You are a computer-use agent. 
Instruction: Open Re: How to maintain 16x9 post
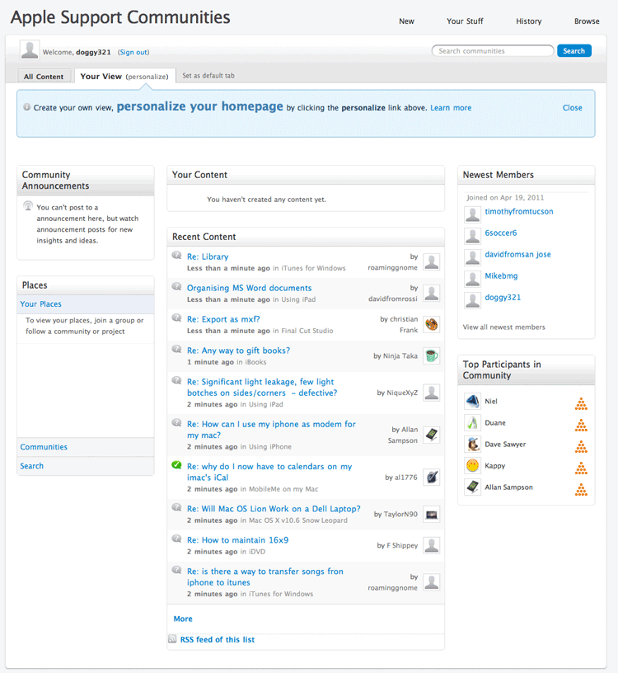coord(237,540)
